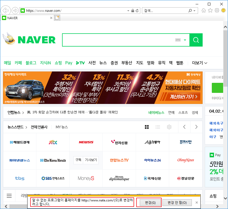The width and height of the screenshot is (228, 209).
Task: Open the 스포츠 news link
Action: (x=183, y=112)
